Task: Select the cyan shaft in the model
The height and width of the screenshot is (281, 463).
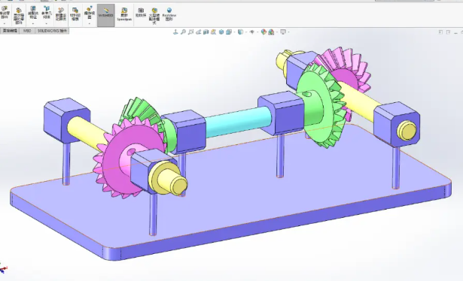Action: pos(237,122)
